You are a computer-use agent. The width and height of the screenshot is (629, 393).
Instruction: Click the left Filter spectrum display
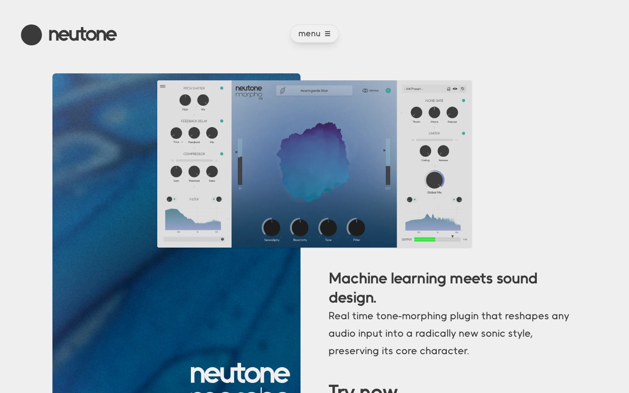(x=193, y=218)
